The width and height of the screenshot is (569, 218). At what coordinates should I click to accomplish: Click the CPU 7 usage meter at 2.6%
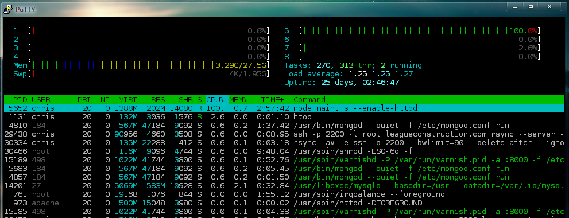click(x=412, y=48)
